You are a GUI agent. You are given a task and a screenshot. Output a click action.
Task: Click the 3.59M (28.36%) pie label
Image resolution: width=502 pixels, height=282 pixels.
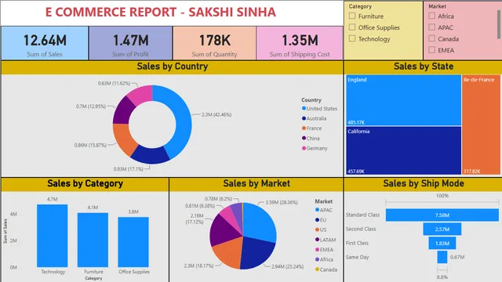(282, 202)
